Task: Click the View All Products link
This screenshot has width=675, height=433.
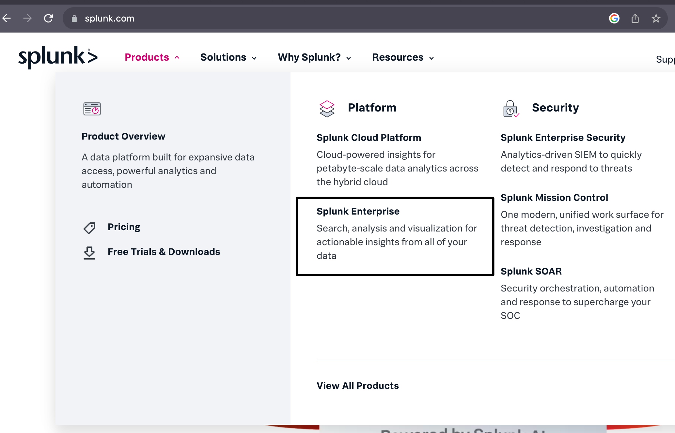Action: 358,386
